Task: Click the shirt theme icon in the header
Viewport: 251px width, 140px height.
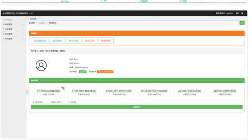Action: (x=242, y=13)
